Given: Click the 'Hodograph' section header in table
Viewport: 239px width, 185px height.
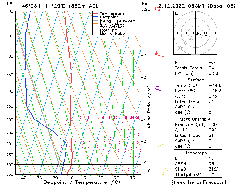Looking at the screenshot, I should 196,153.
